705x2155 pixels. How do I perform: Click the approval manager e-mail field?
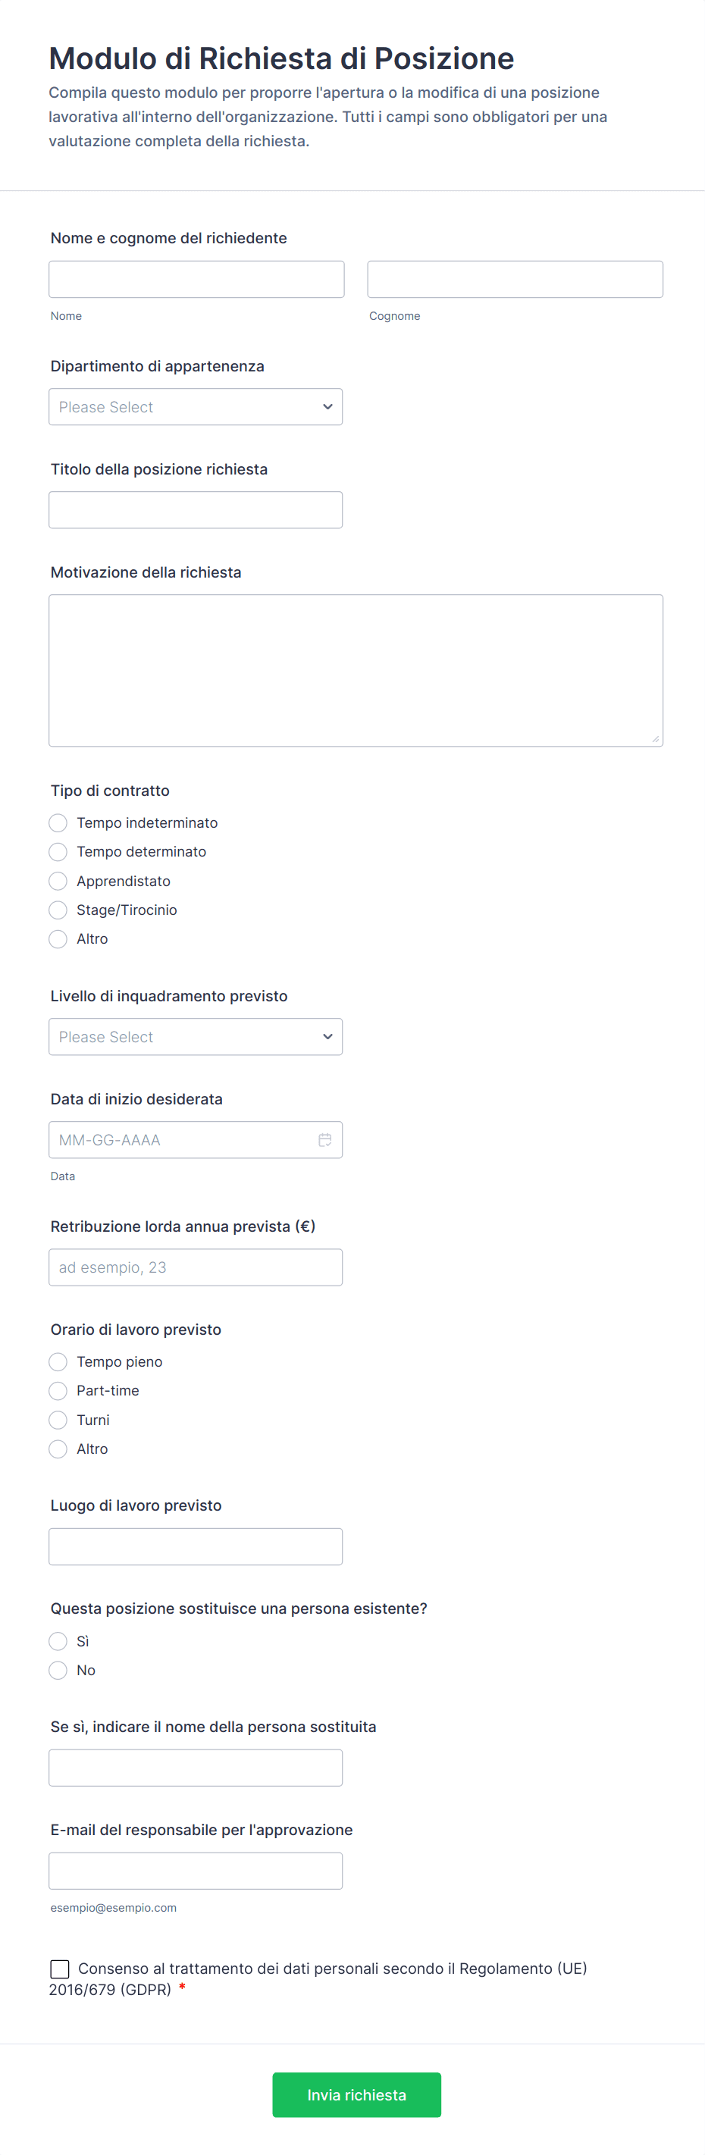(x=196, y=1871)
